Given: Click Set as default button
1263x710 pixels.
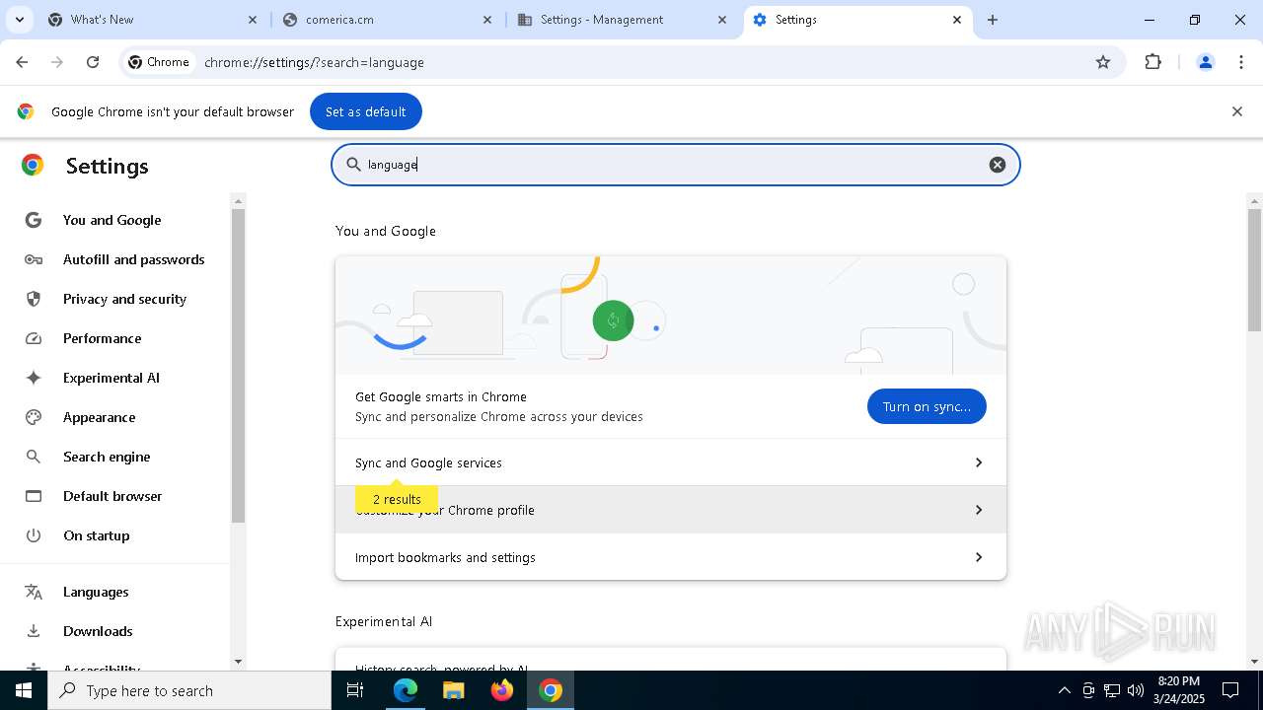Looking at the screenshot, I should (x=366, y=111).
